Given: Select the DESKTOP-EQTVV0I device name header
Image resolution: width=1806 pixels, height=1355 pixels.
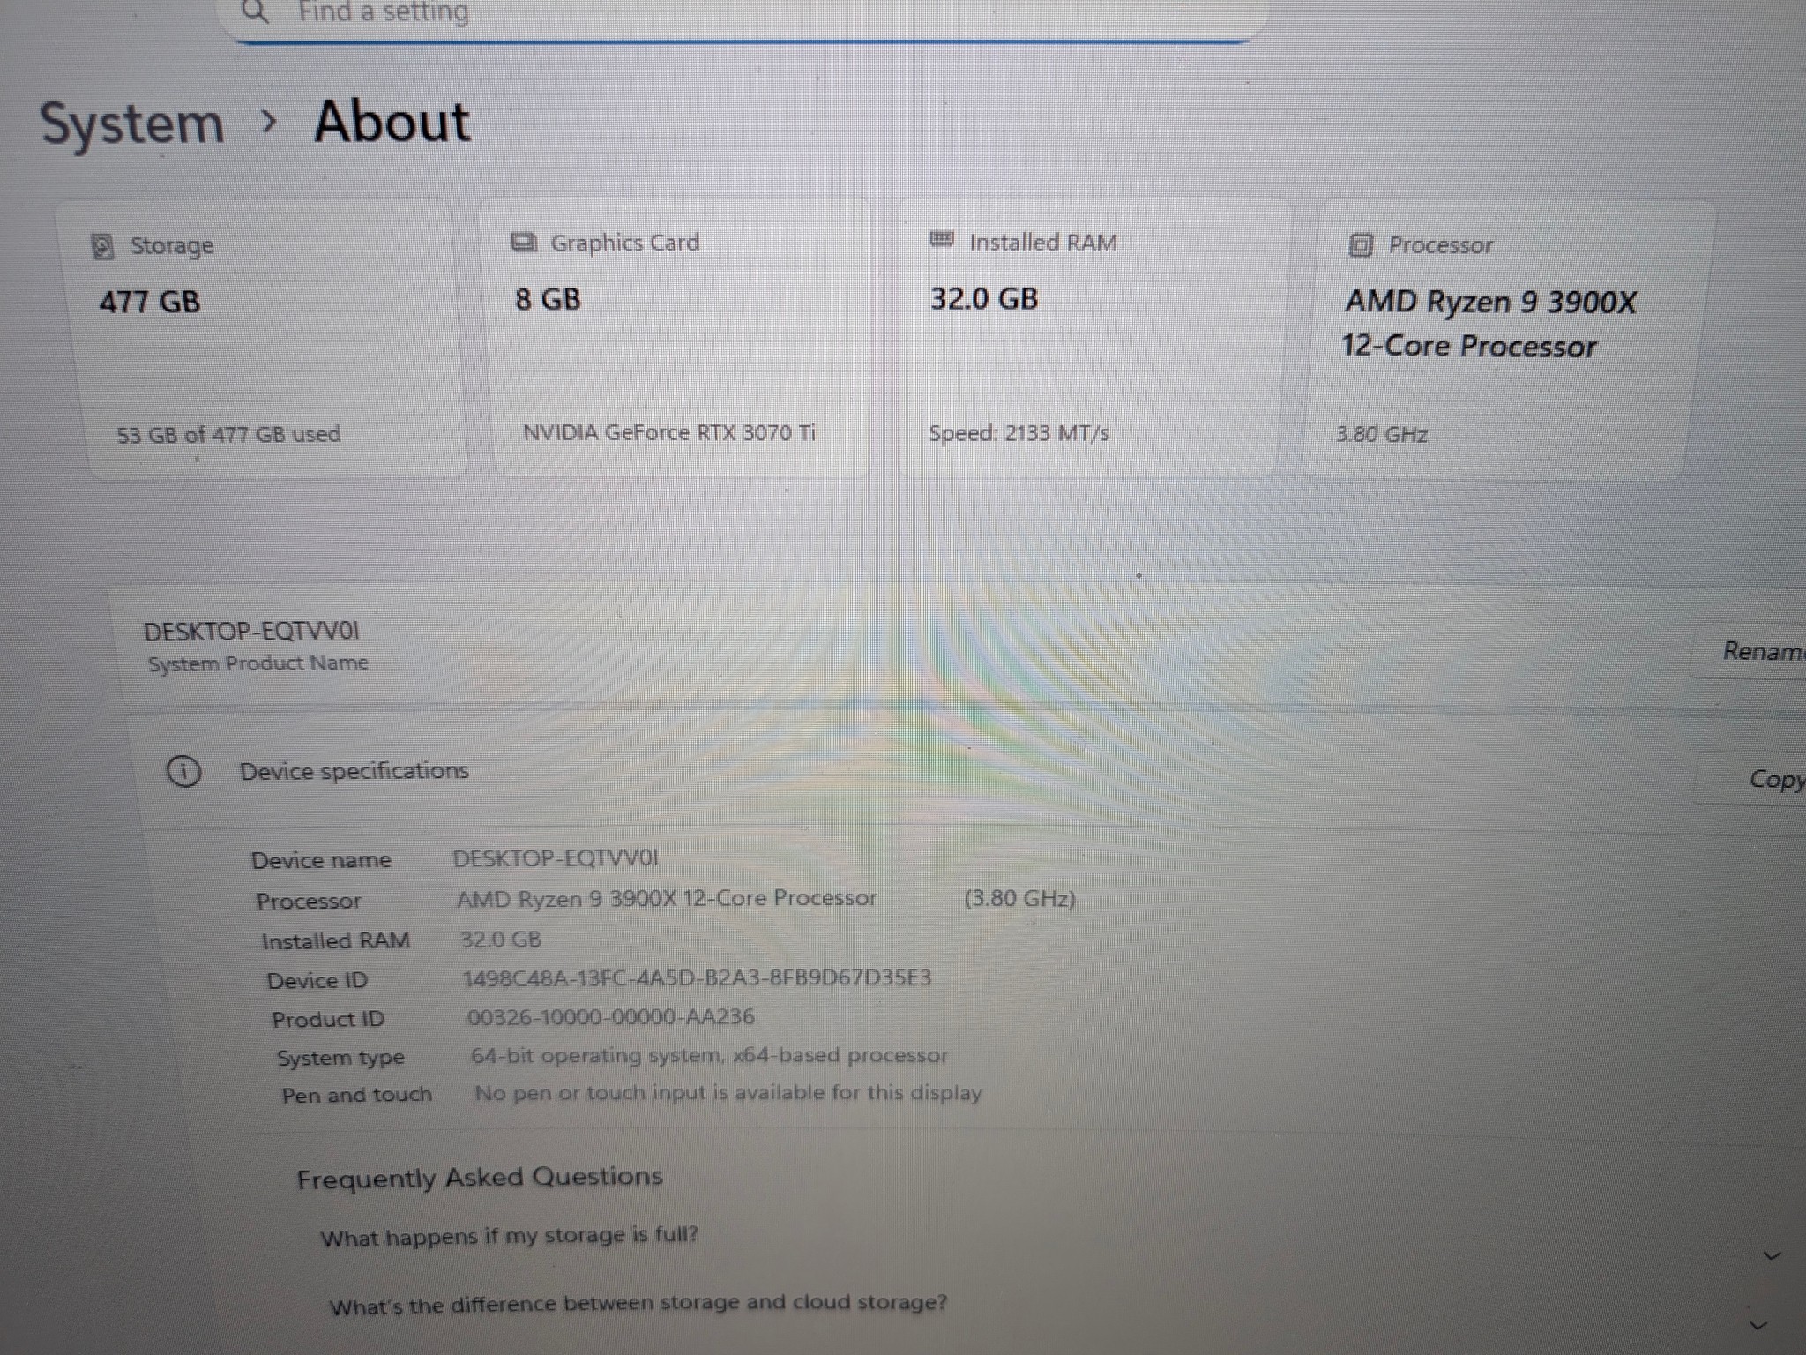Looking at the screenshot, I should [251, 632].
